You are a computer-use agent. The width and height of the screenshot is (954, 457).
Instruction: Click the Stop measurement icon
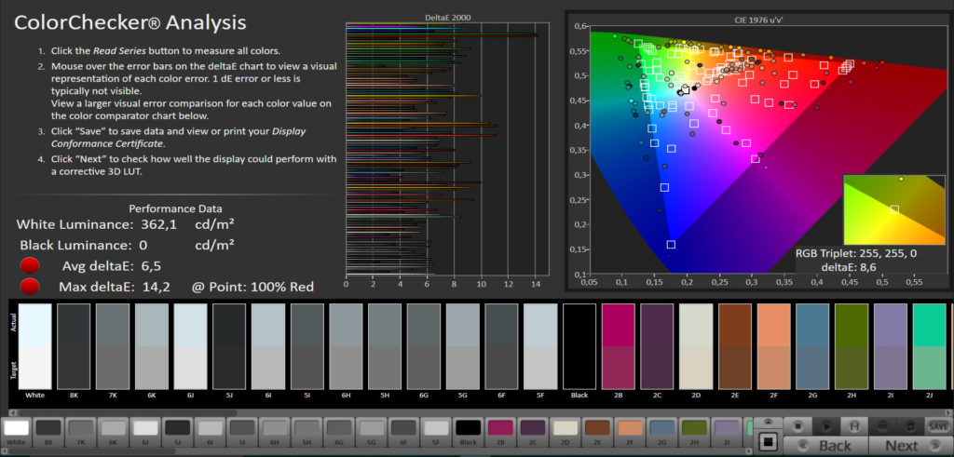click(796, 426)
